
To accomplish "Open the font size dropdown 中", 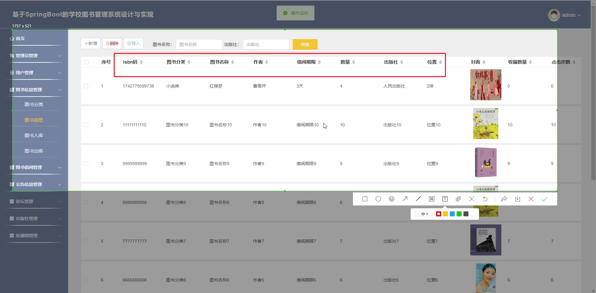I will click(x=424, y=214).
